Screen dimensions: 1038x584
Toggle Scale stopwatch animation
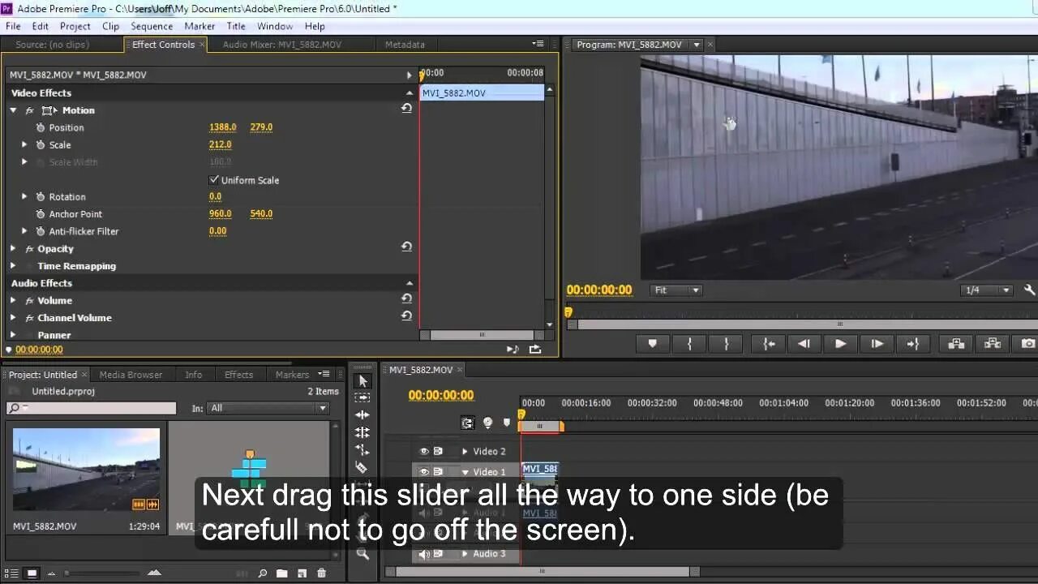(41, 145)
